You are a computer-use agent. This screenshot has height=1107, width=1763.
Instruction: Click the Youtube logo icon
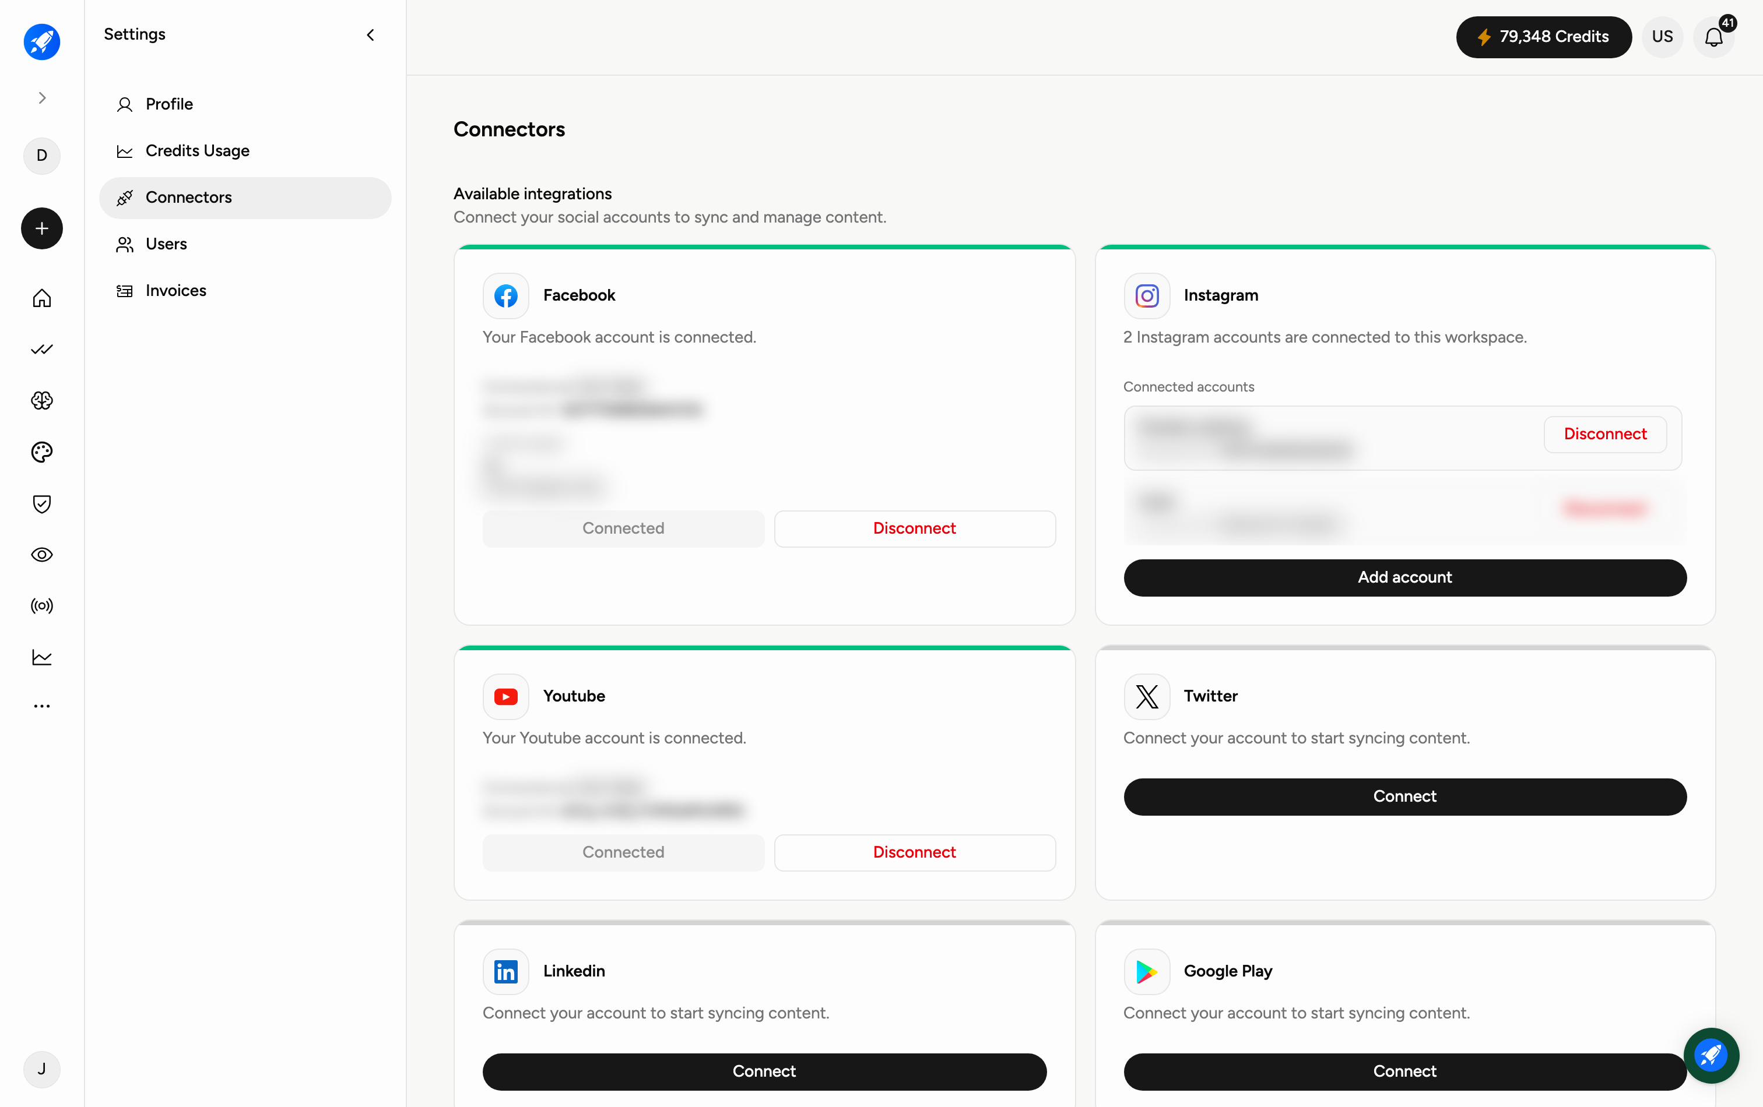(505, 697)
